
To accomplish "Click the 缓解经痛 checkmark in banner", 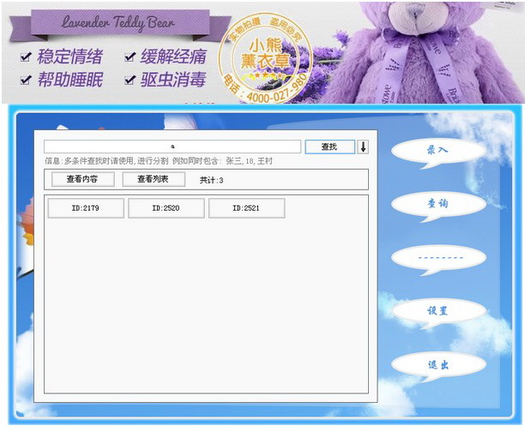I will 130,57.
